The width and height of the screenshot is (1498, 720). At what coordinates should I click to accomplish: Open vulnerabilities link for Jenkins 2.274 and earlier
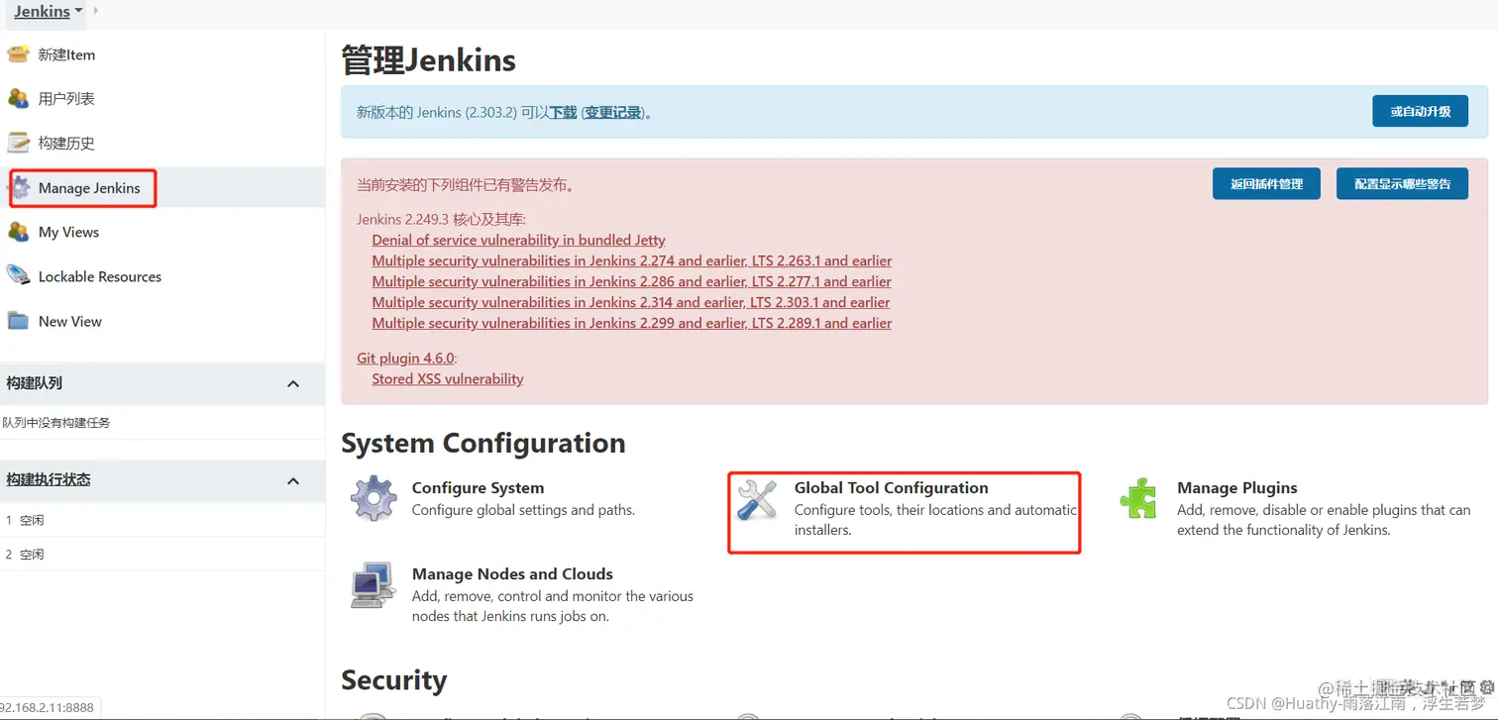point(632,260)
